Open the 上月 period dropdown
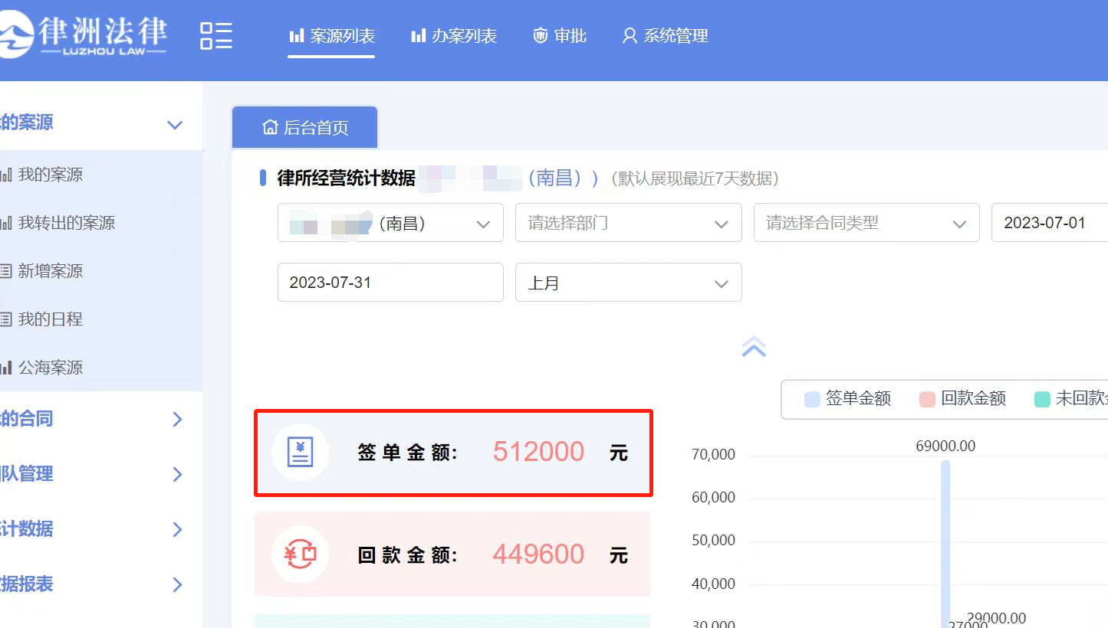 [628, 283]
